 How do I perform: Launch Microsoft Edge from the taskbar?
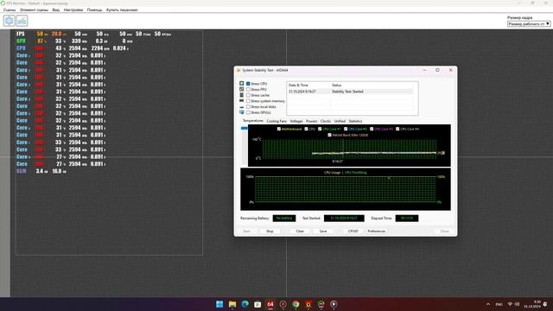(245, 304)
